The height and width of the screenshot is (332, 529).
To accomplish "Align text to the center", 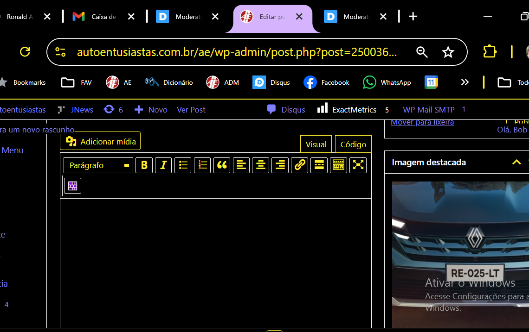I will click(x=261, y=165).
